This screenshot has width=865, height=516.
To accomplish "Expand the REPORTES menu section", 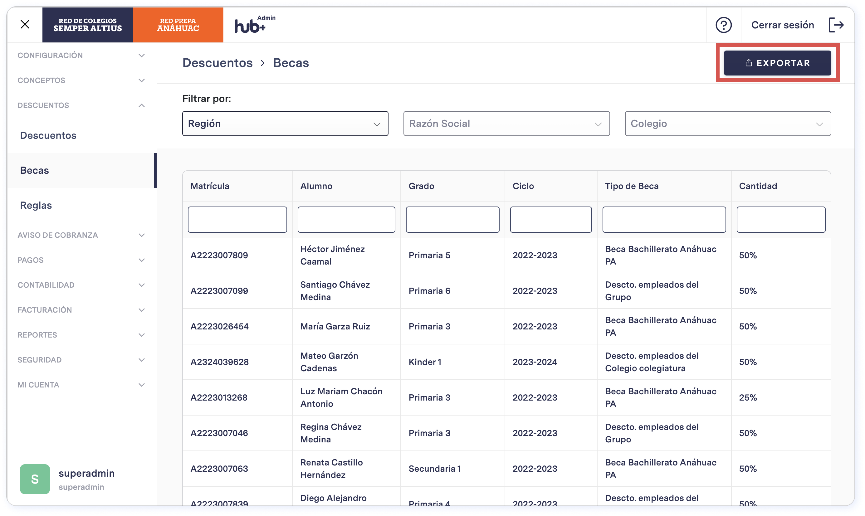I will click(x=81, y=335).
